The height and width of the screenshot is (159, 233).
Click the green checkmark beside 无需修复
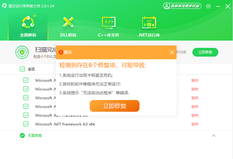[x=22, y=135]
